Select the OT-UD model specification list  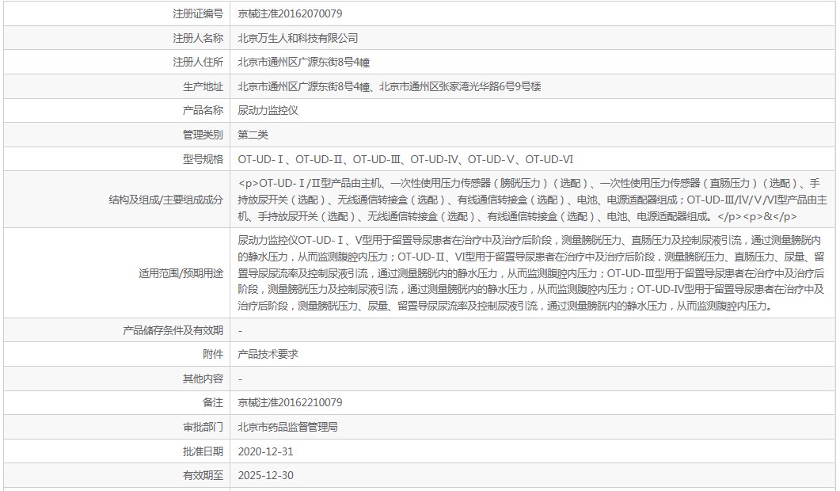click(x=405, y=159)
